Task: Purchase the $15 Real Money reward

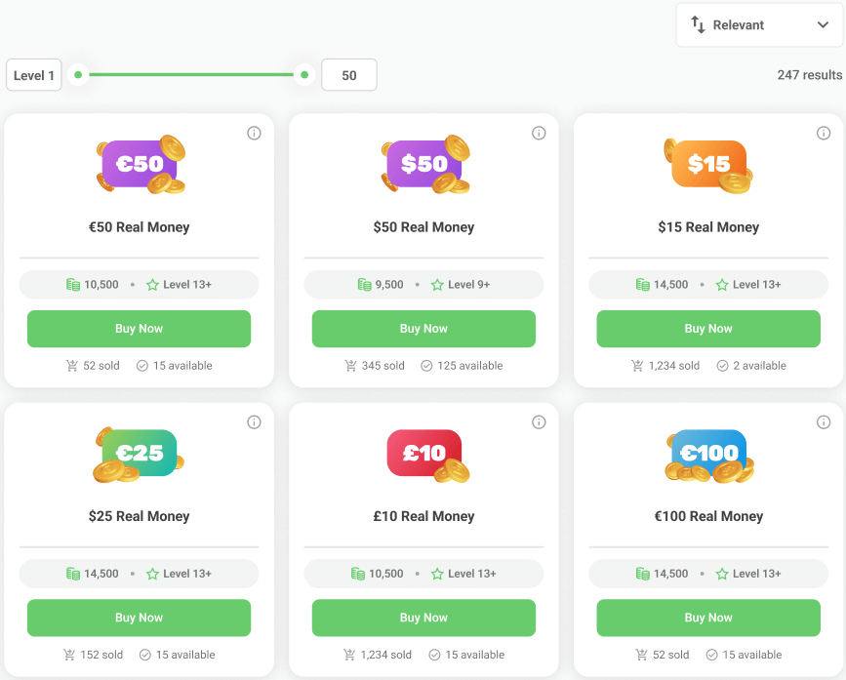Action: tap(708, 329)
